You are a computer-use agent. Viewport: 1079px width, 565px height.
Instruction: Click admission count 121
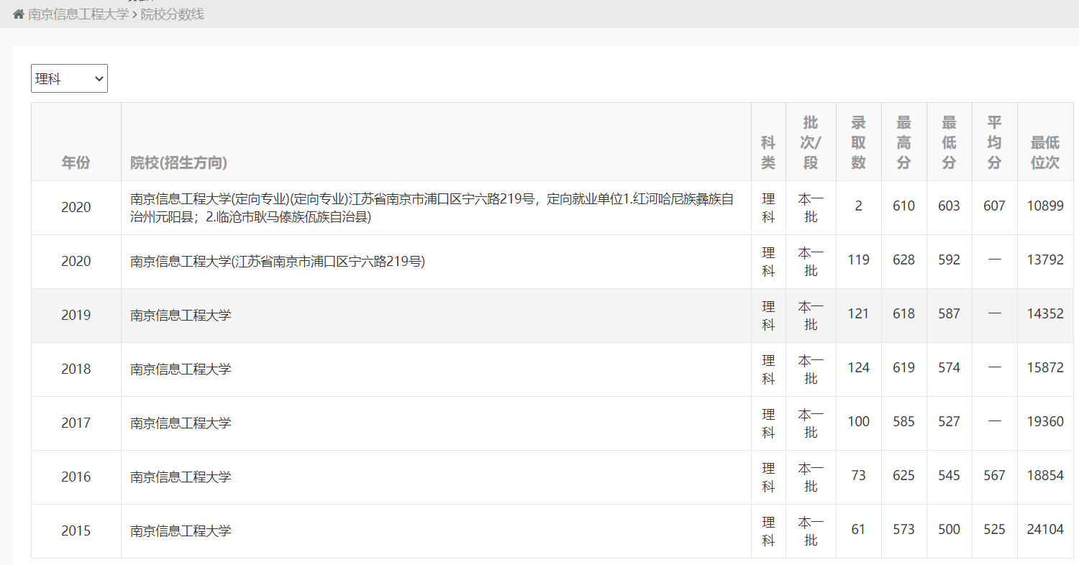[x=858, y=314]
